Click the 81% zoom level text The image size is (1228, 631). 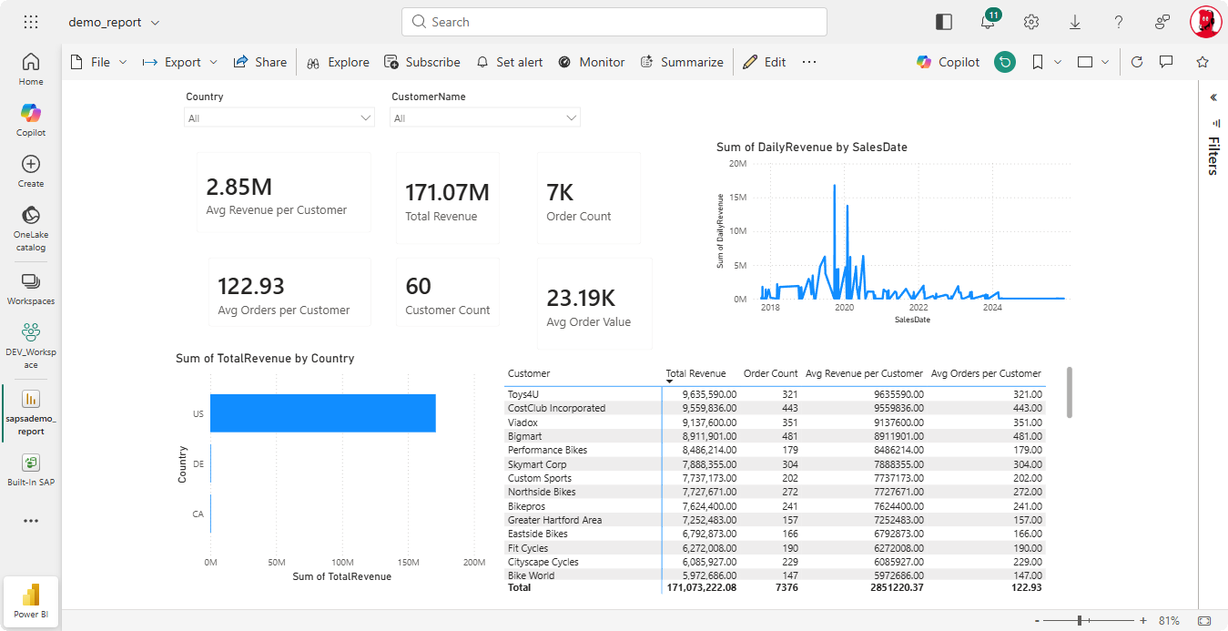click(x=1170, y=620)
